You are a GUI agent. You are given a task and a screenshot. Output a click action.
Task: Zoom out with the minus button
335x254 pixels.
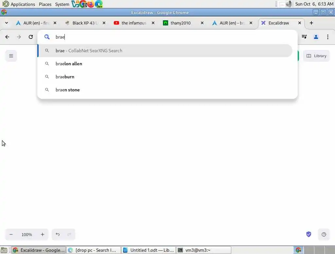(11, 234)
